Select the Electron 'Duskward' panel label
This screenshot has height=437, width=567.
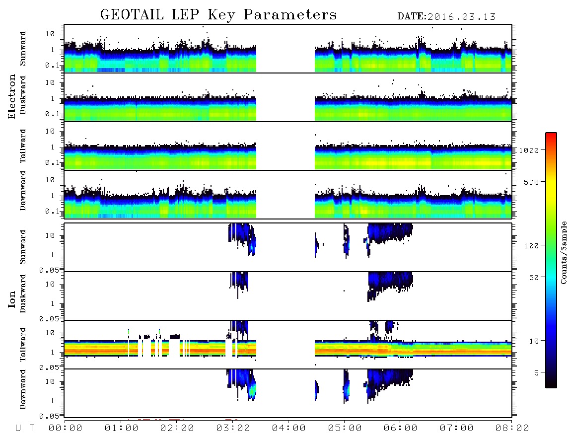click(23, 95)
